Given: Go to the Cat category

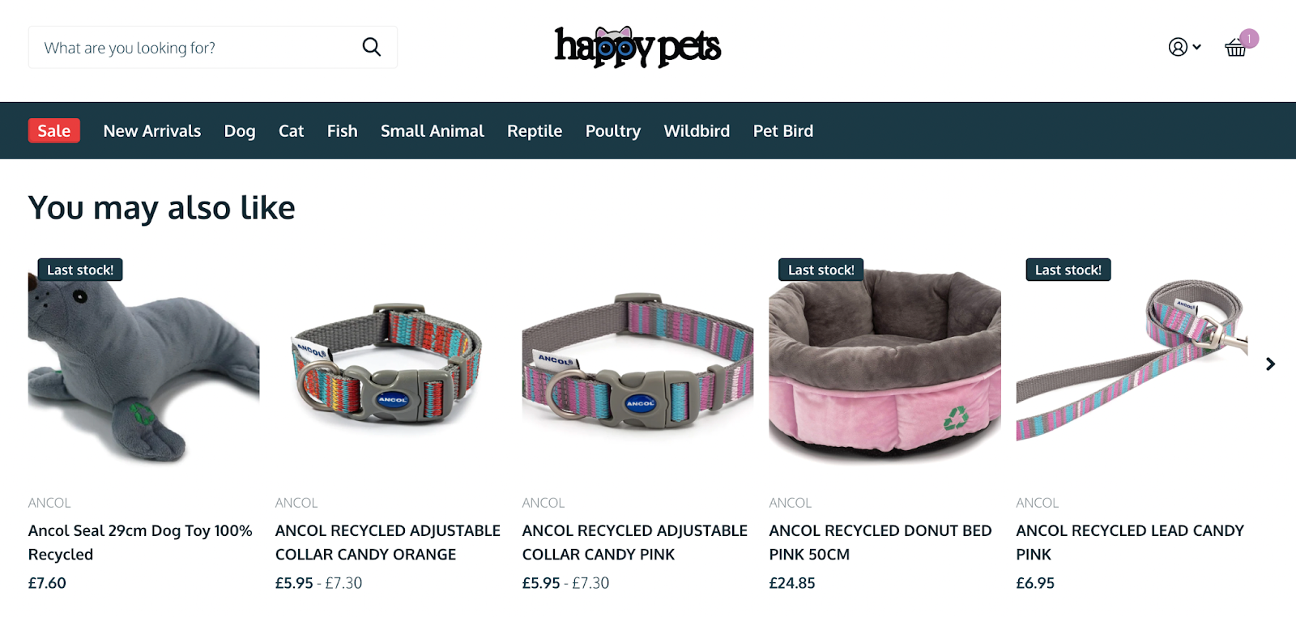Looking at the screenshot, I should [x=291, y=130].
